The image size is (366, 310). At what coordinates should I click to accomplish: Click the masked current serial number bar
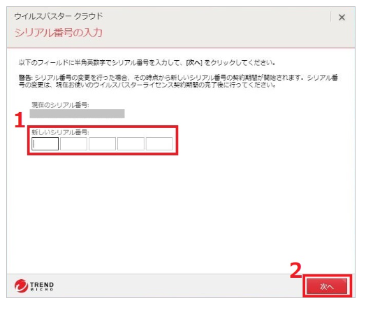[77, 113]
